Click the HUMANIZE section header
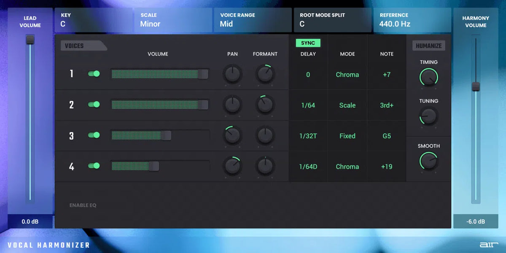506x253 pixels. 428,46
